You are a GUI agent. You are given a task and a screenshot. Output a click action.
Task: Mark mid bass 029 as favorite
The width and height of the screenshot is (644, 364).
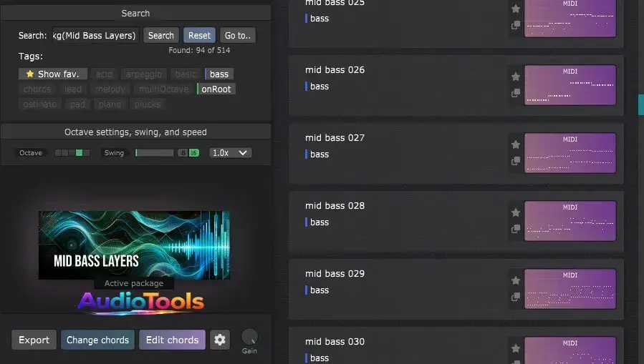pyautogui.click(x=516, y=281)
